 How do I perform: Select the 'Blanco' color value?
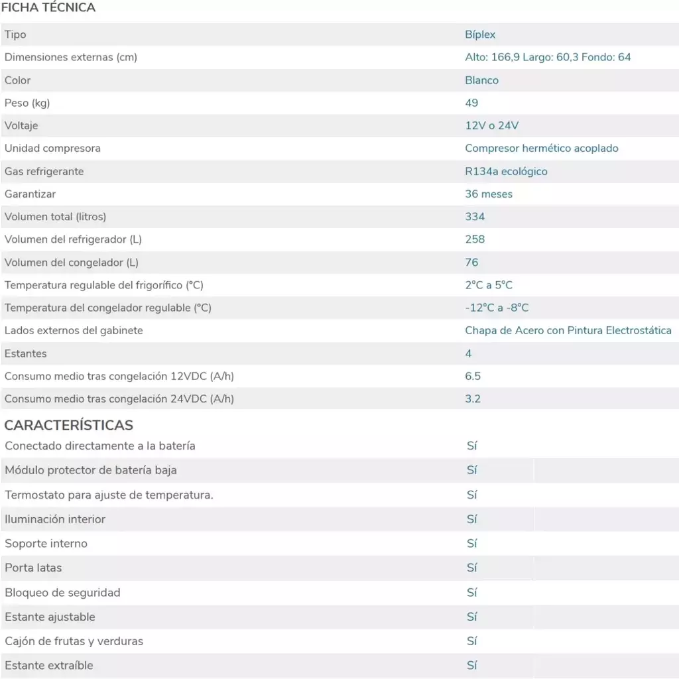click(x=481, y=80)
